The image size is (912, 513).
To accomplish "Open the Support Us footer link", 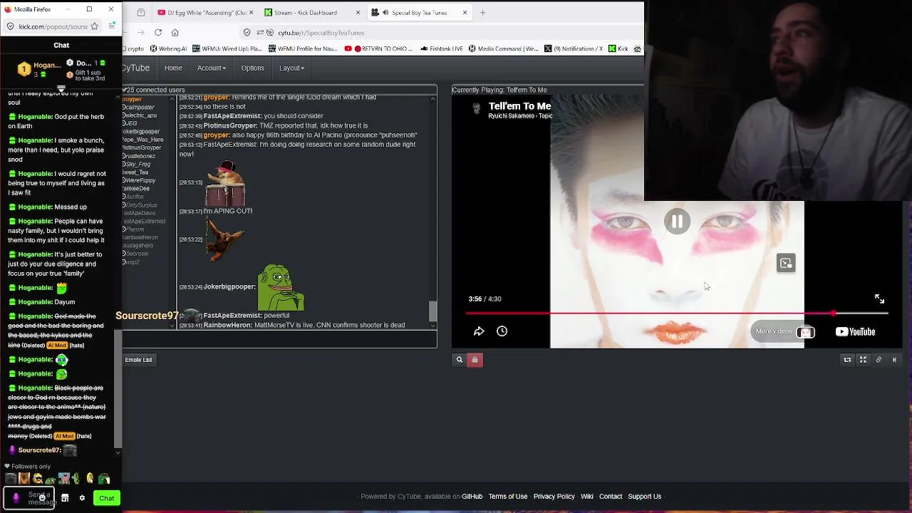I will point(644,496).
